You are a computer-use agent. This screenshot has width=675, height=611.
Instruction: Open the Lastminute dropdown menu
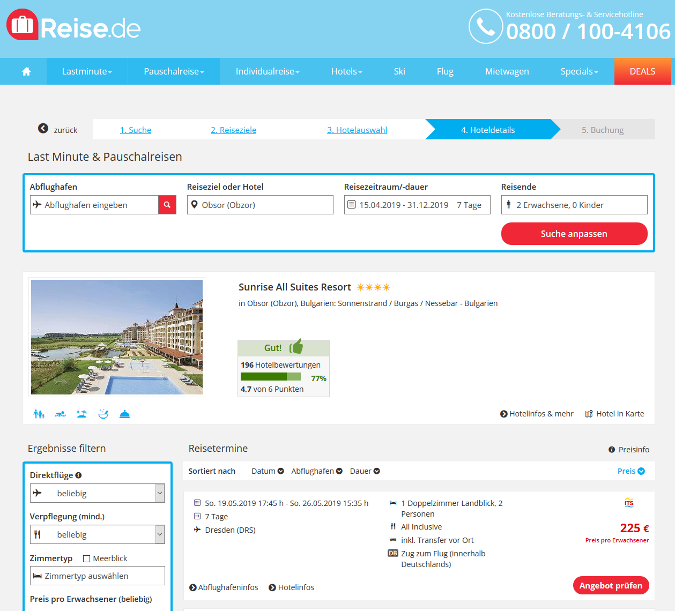87,71
